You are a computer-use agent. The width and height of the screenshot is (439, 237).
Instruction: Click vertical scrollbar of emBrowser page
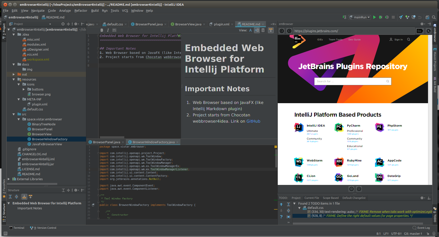pyautogui.click(x=430, y=110)
